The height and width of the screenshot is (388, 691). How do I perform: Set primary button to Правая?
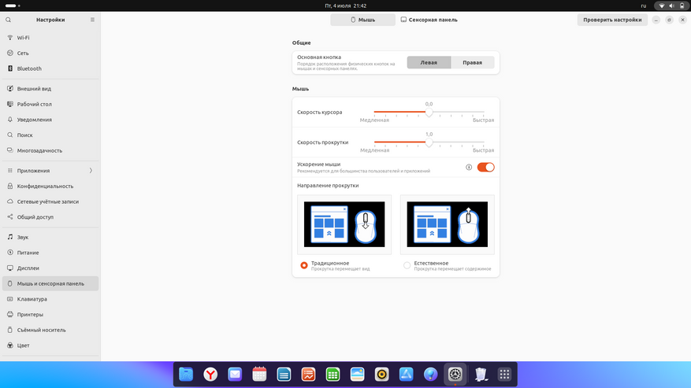click(x=473, y=62)
